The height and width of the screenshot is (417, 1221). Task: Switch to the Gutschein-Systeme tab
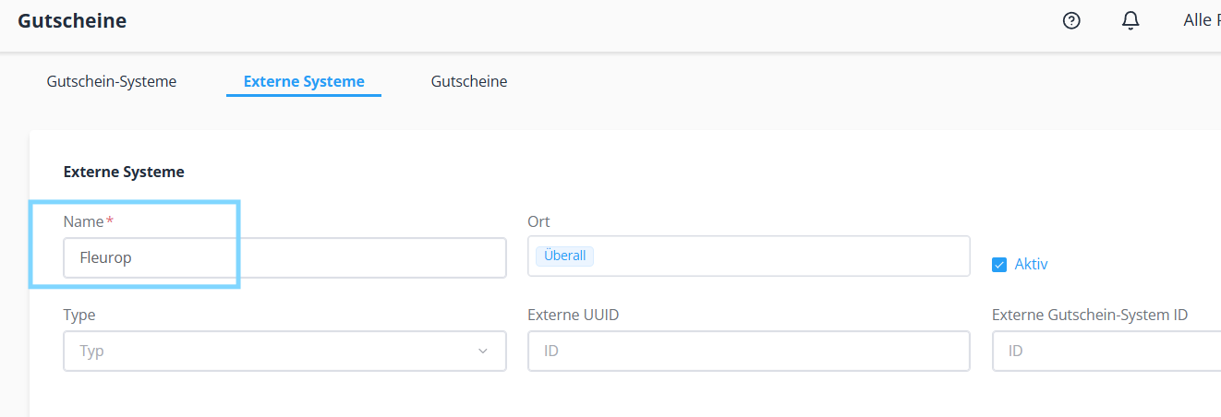click(112, 81)
